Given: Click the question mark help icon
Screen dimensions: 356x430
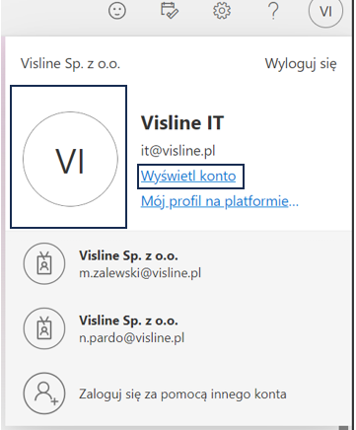Looking at the screenshot, I should click(x=273, y=11).
